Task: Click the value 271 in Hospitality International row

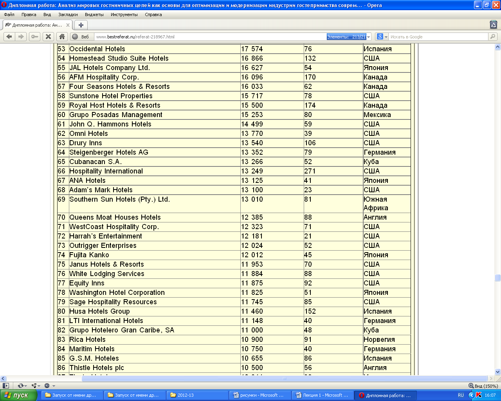Action: tap(310, 171)
